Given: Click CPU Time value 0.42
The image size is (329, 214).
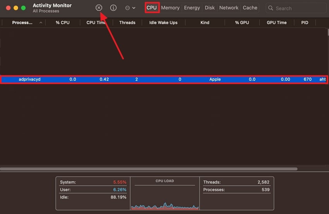Looking at the screenshot, I should click(104, 79).
